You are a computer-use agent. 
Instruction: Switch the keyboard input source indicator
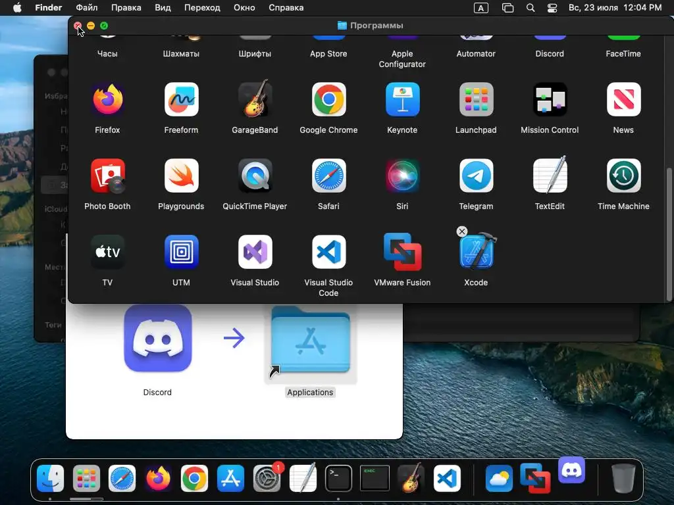(480, 8)
